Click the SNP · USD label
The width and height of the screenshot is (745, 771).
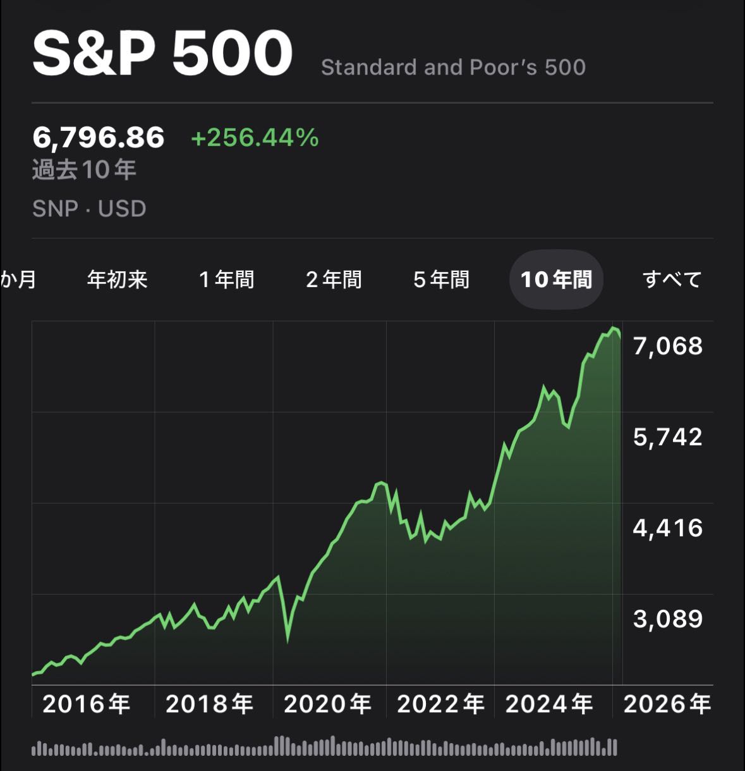tap(89, 208)
